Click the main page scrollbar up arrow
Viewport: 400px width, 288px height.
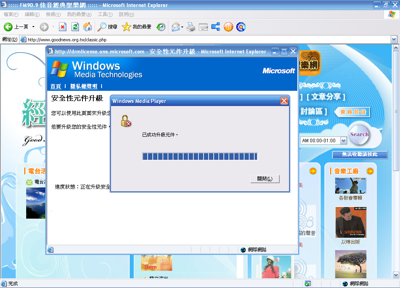point(396,48)
